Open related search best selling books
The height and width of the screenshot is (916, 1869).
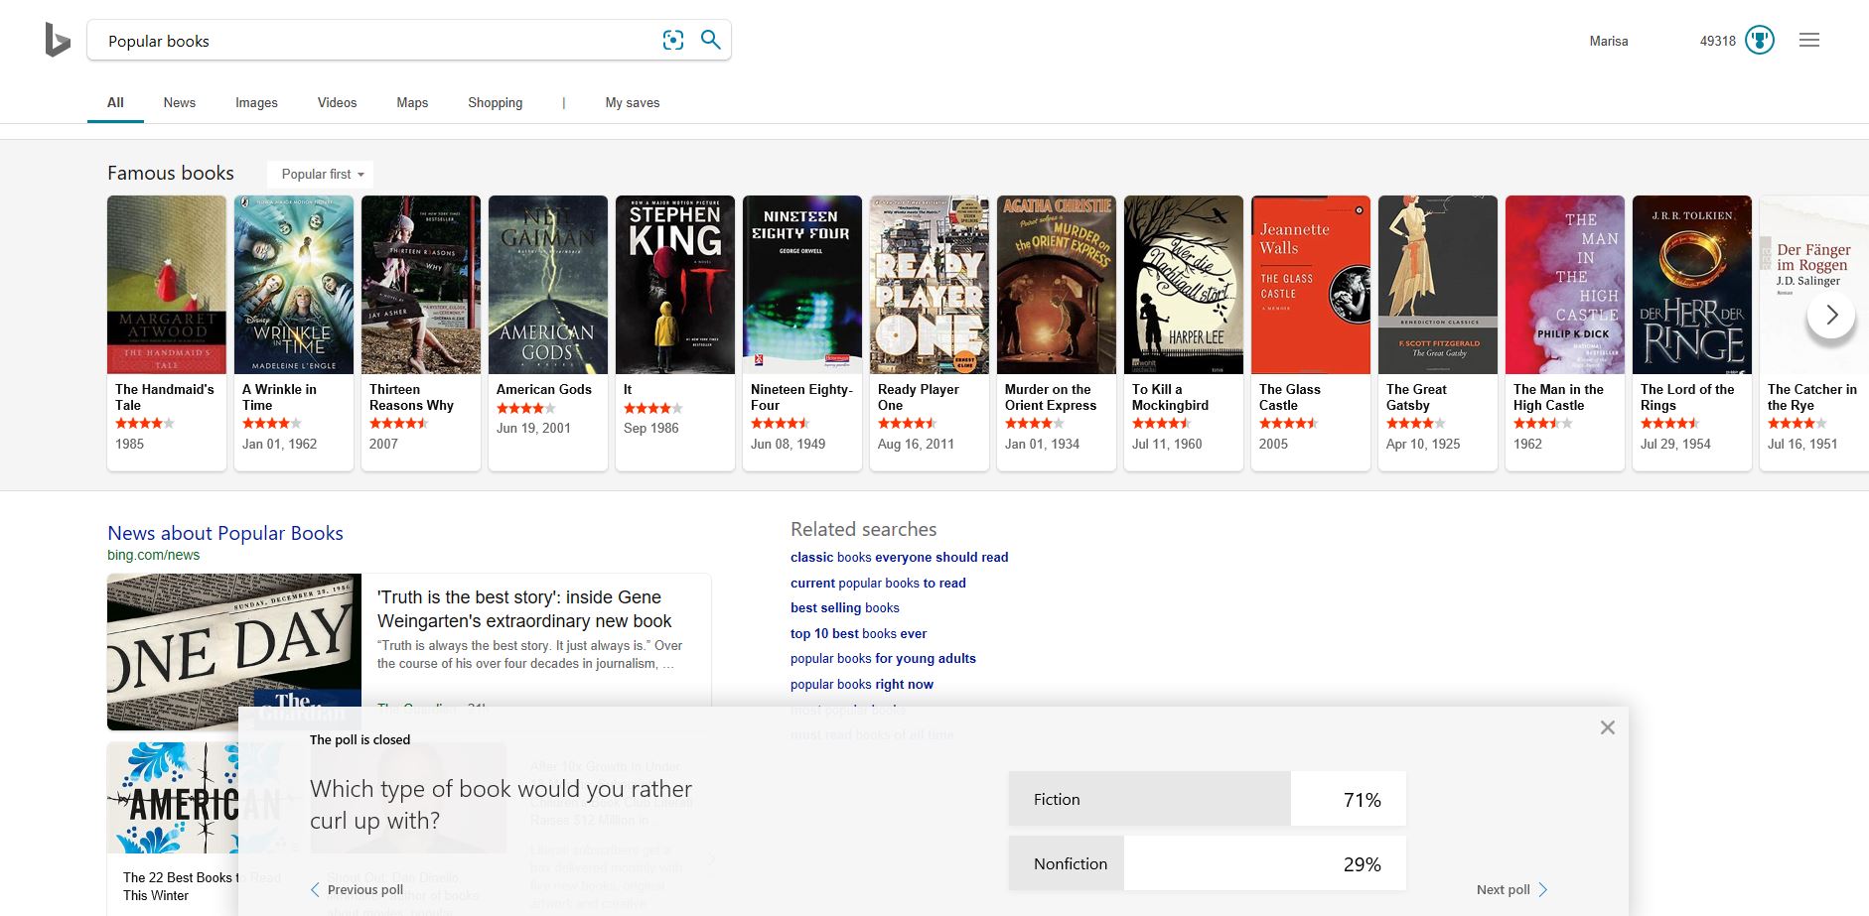[x=844, y=607]
